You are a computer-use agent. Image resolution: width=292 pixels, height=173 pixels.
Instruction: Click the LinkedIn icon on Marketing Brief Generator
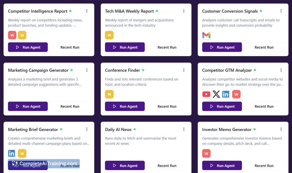click(12, 153)
